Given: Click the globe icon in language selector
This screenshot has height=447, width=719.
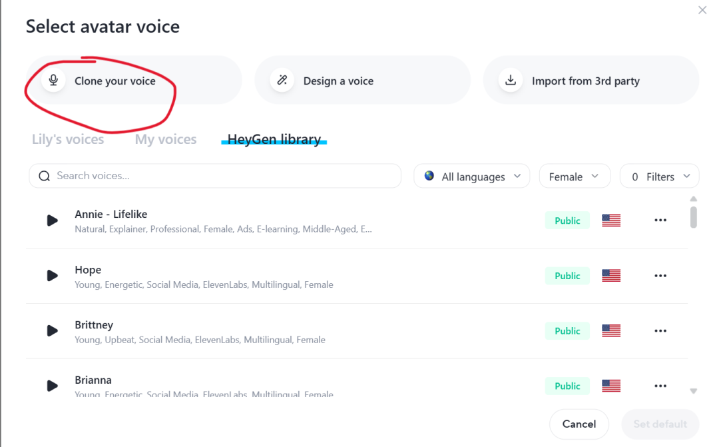Looking at the screenshot, I should pyautogui.click(x=429, y=176).
